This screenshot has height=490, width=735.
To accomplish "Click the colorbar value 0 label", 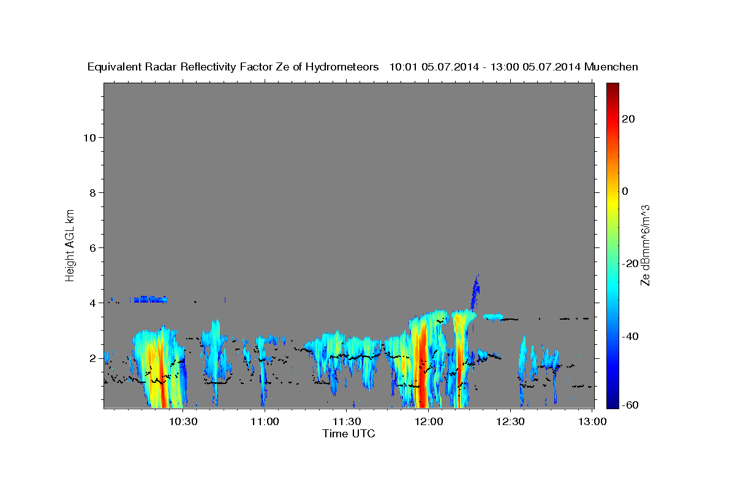I will pos(625,192).
